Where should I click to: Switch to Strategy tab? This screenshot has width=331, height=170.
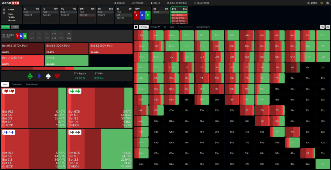point(144,27)
